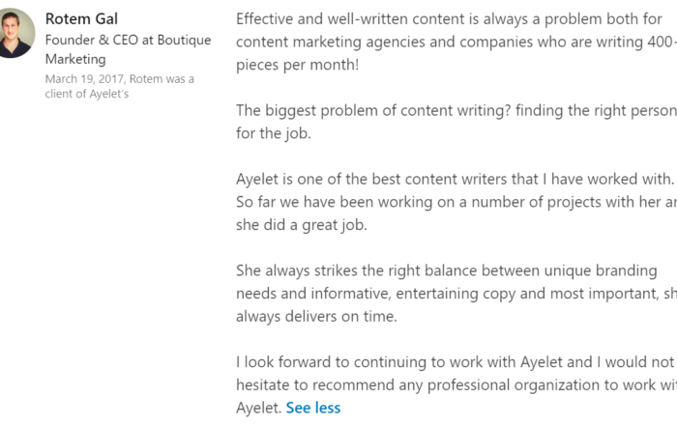This screenshot has width=677, height=426.
Task: Click the text "pieces per month!"
Action: [298, 65]
